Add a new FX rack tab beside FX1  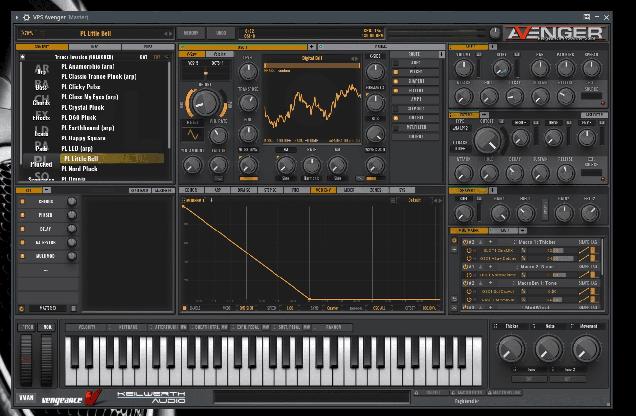click(x=46, y=190)
